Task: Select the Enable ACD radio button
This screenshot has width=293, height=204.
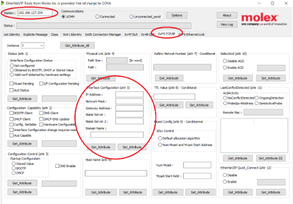Action: click(x=225, y=67)
